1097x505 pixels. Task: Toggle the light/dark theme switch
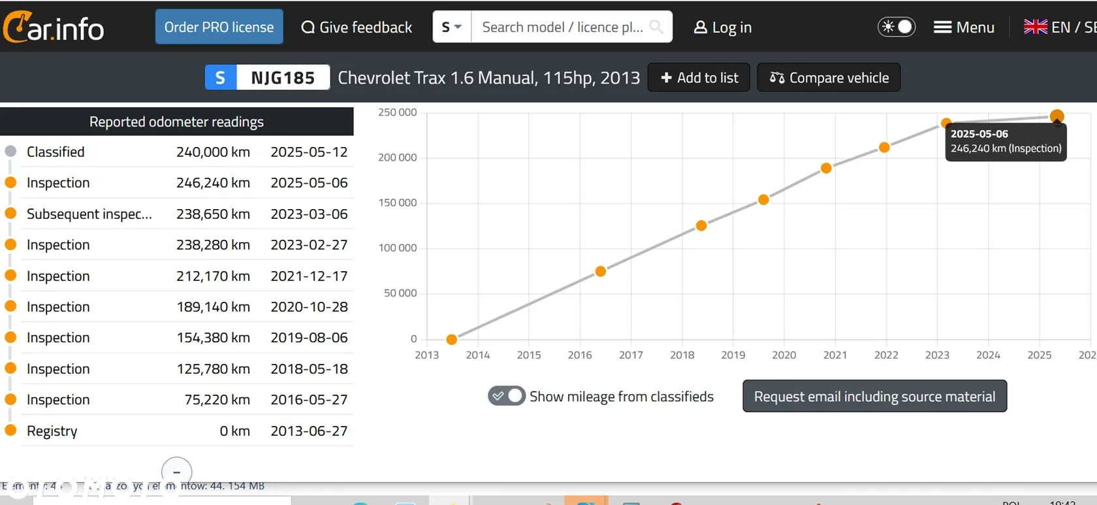tap(897, 27)
